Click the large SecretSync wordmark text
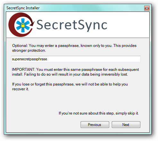 pos(72,25)
